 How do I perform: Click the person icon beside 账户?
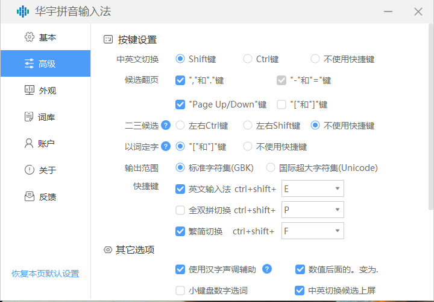point(29,144)
